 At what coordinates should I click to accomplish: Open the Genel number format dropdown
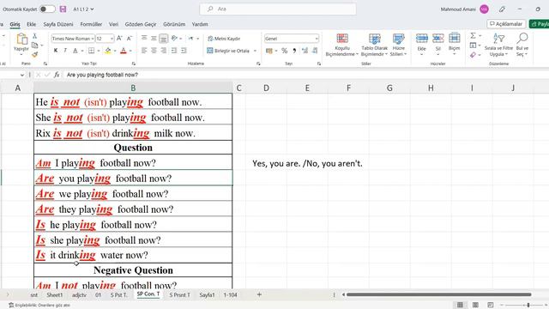(x=317, y=39)
